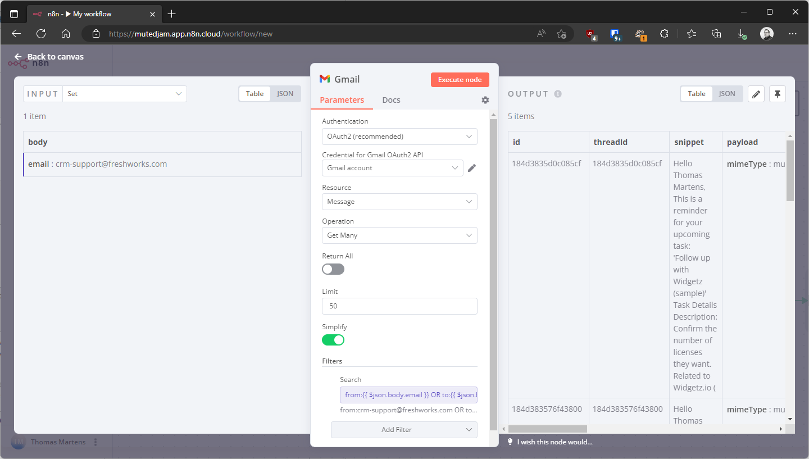The height and width of the screenshot is (459, 809).
Task: Open the Extensions puzzle icon
Action: (x=665, y=34)
